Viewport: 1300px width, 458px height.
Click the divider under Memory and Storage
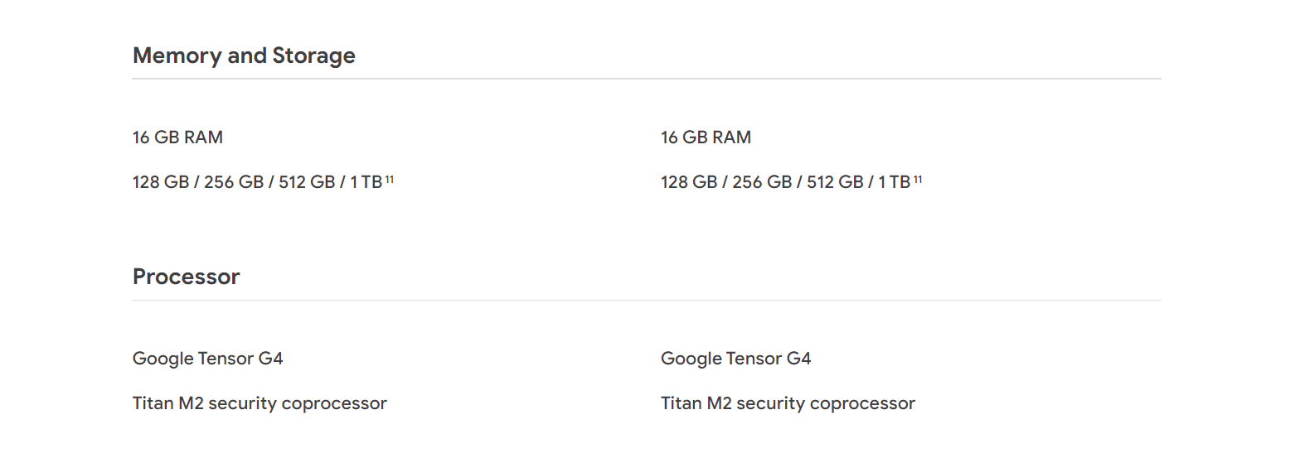[647, 79]
